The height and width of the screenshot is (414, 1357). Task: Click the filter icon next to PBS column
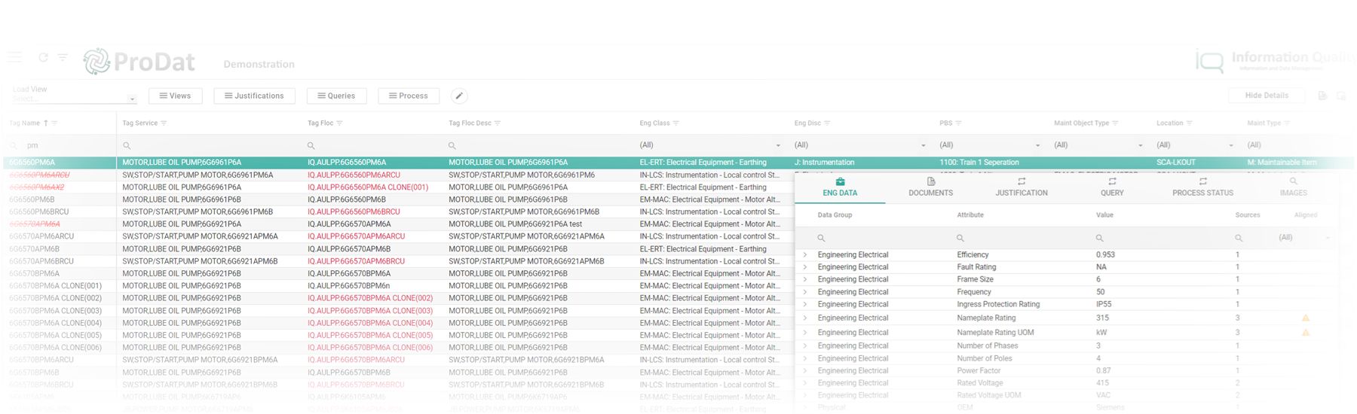[x=958, y=123]
